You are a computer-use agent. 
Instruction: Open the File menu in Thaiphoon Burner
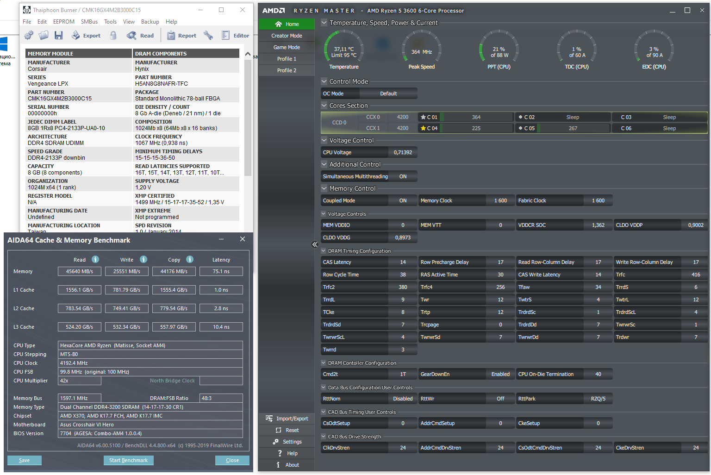[27, 22]
